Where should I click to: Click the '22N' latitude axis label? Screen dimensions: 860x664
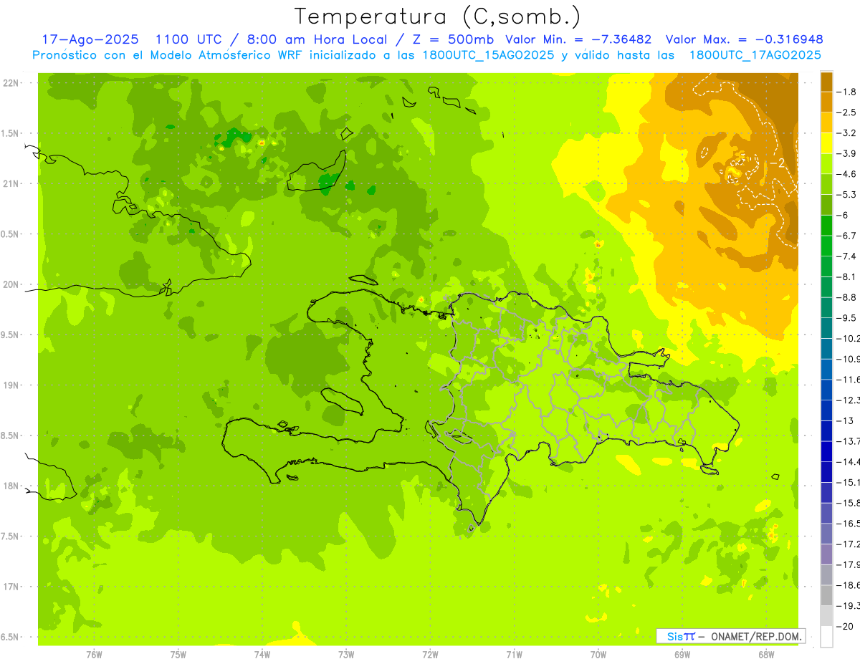coord(11,83)
